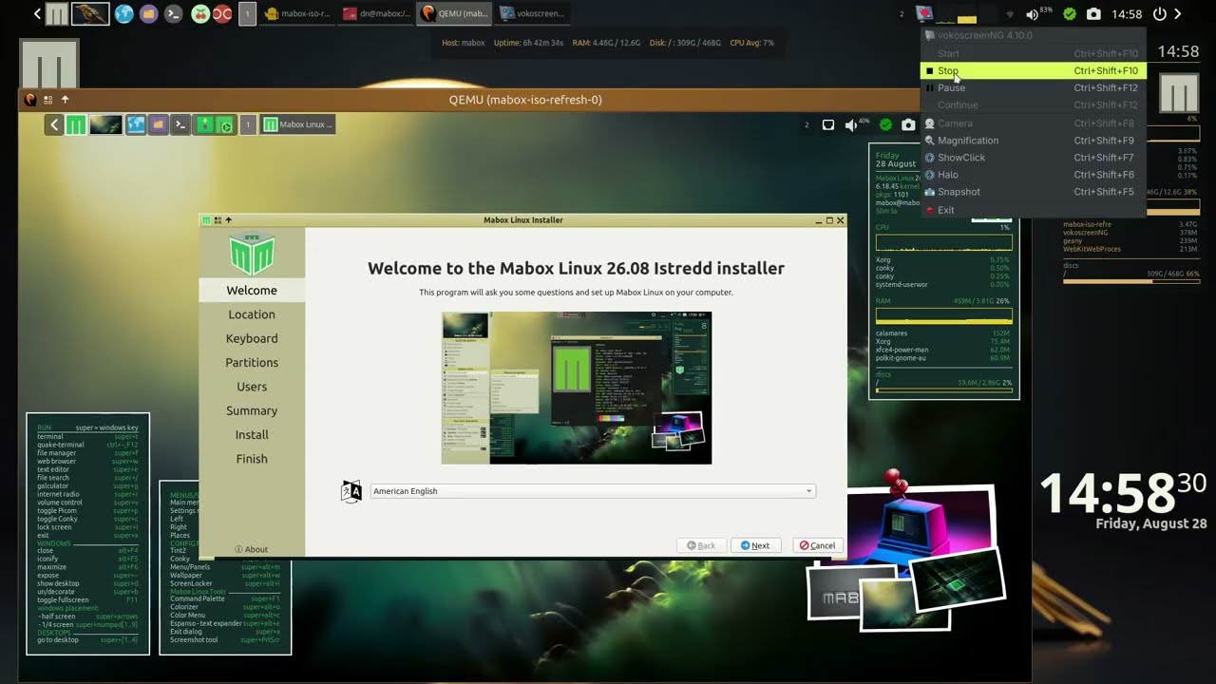This screenshot has height=684, width=1216.
Task: Click Next in the Mabox installer
Action: tap(755, 545)
